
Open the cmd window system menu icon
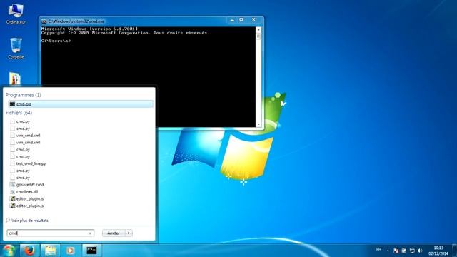click(44, 21)
